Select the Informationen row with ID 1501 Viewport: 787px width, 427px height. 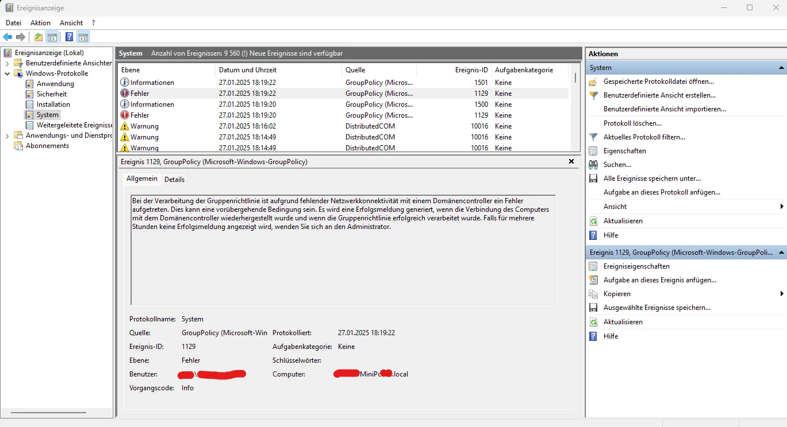(343, 83)
